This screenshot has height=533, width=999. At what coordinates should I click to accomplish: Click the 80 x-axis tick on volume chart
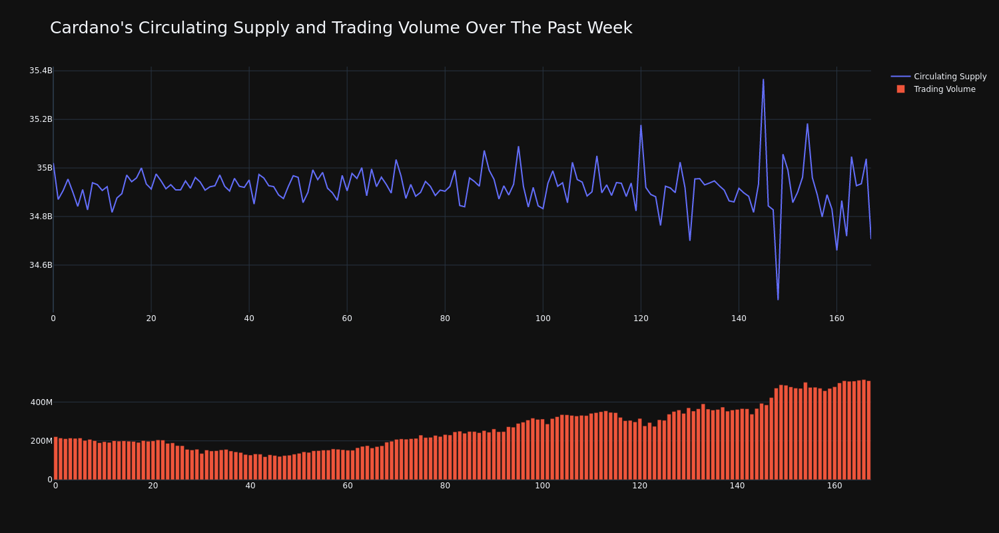coord(445,486)
